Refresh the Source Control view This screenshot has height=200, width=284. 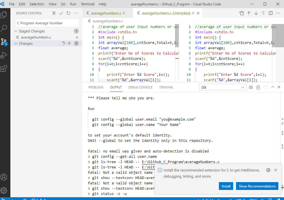68,13
